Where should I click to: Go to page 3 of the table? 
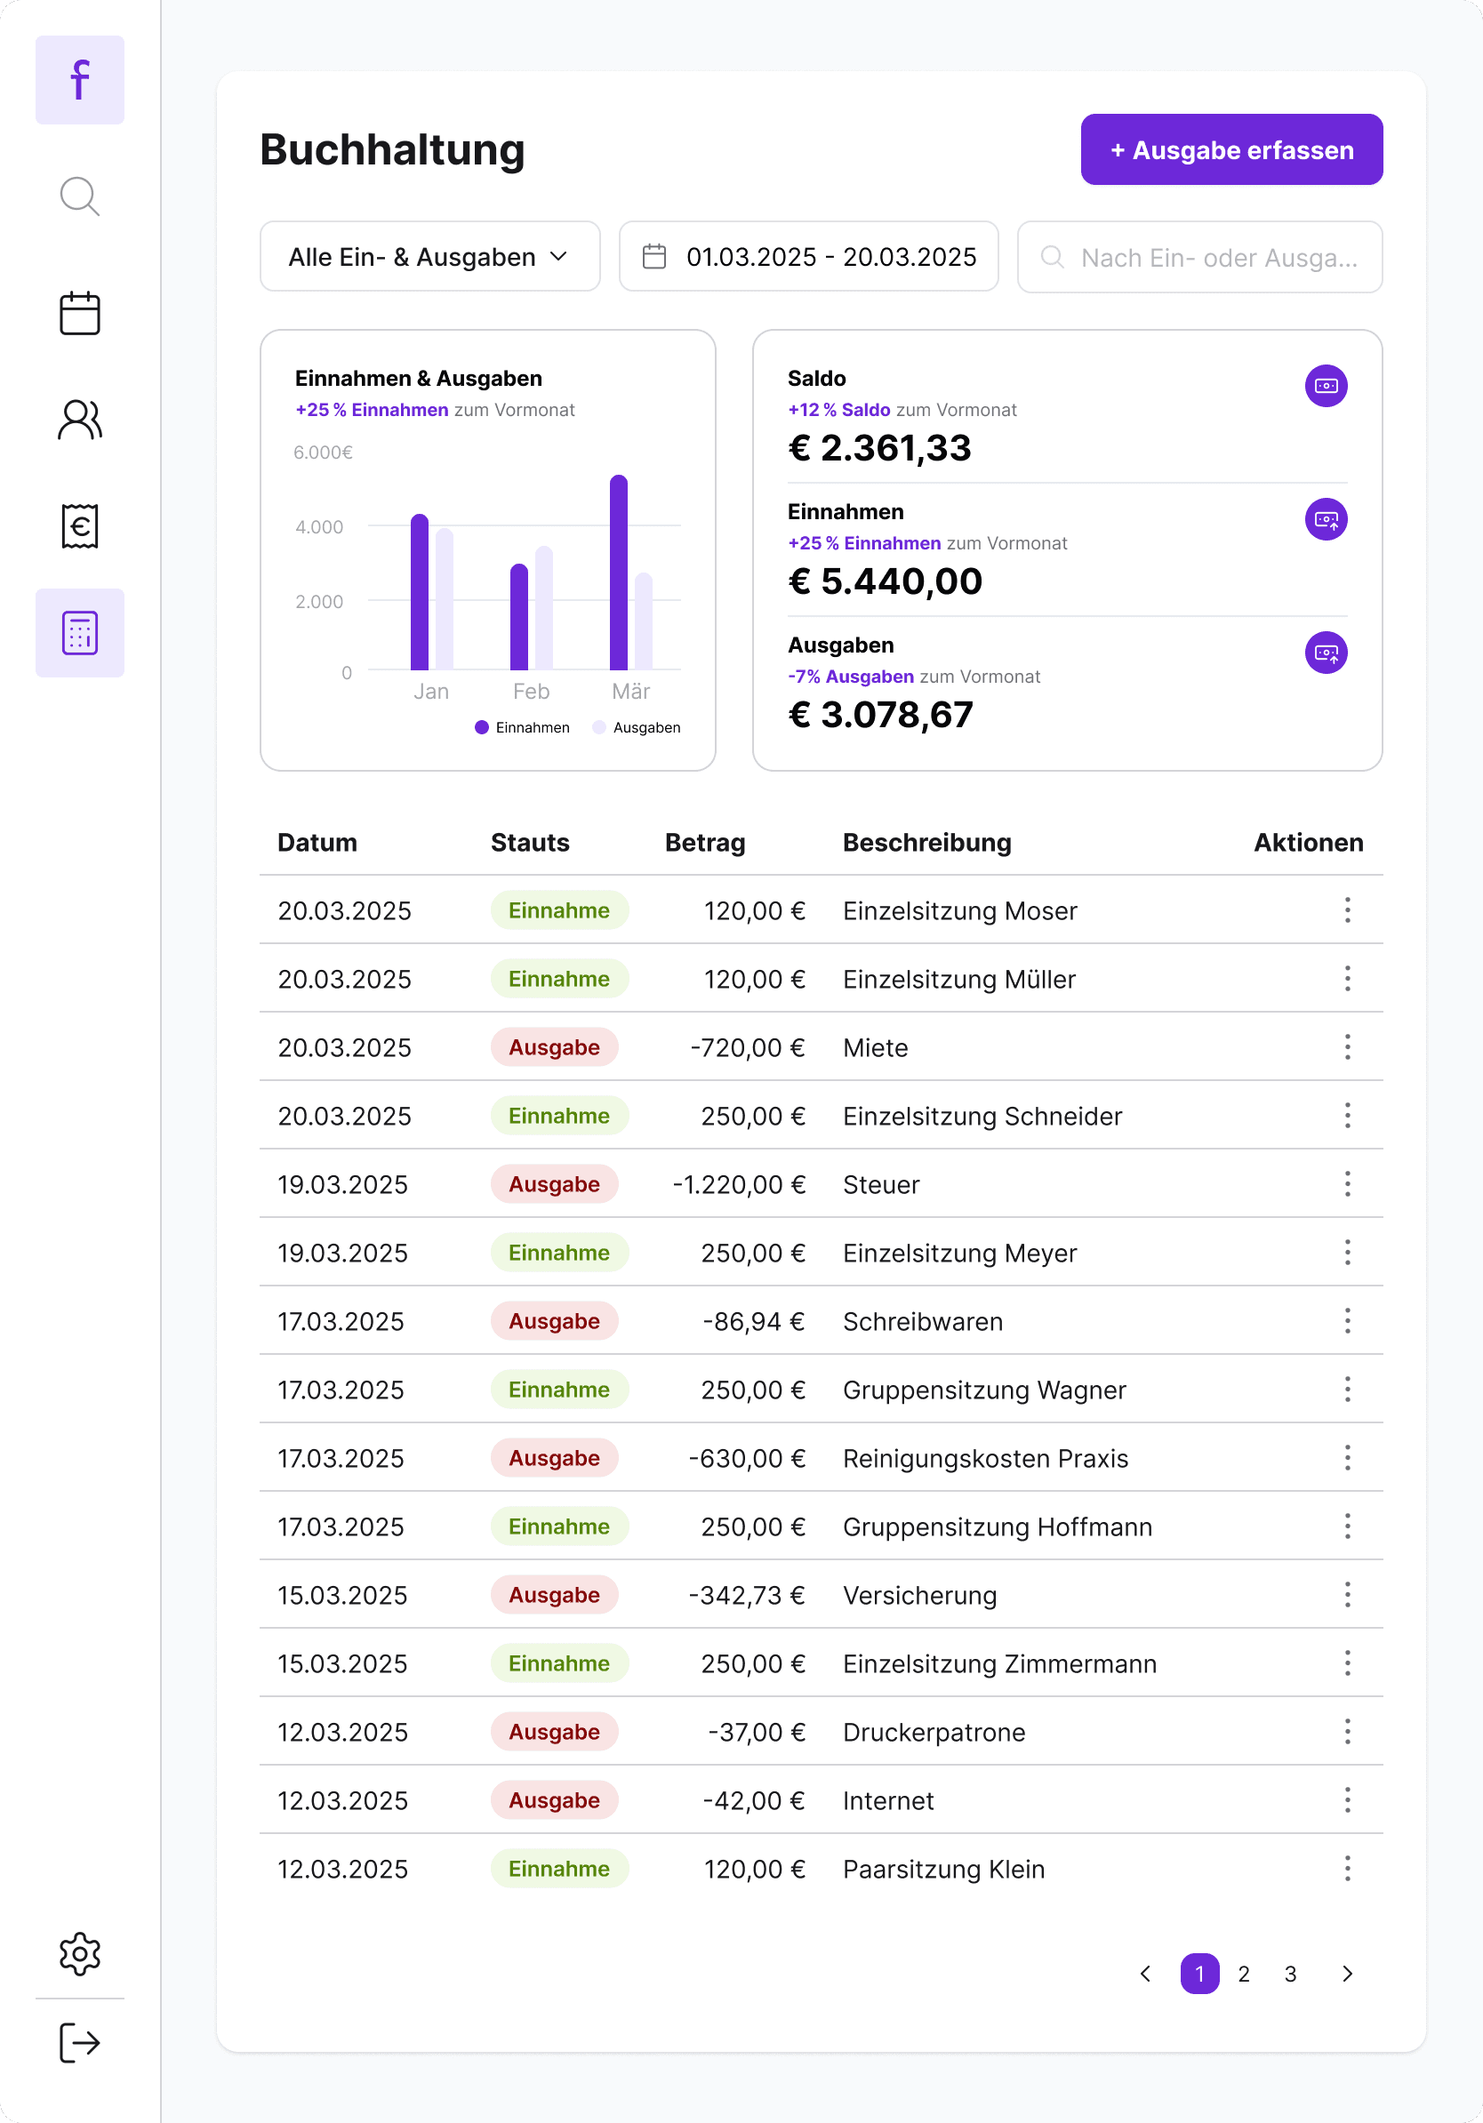pyautogui.click(x=1290, y=1974)
